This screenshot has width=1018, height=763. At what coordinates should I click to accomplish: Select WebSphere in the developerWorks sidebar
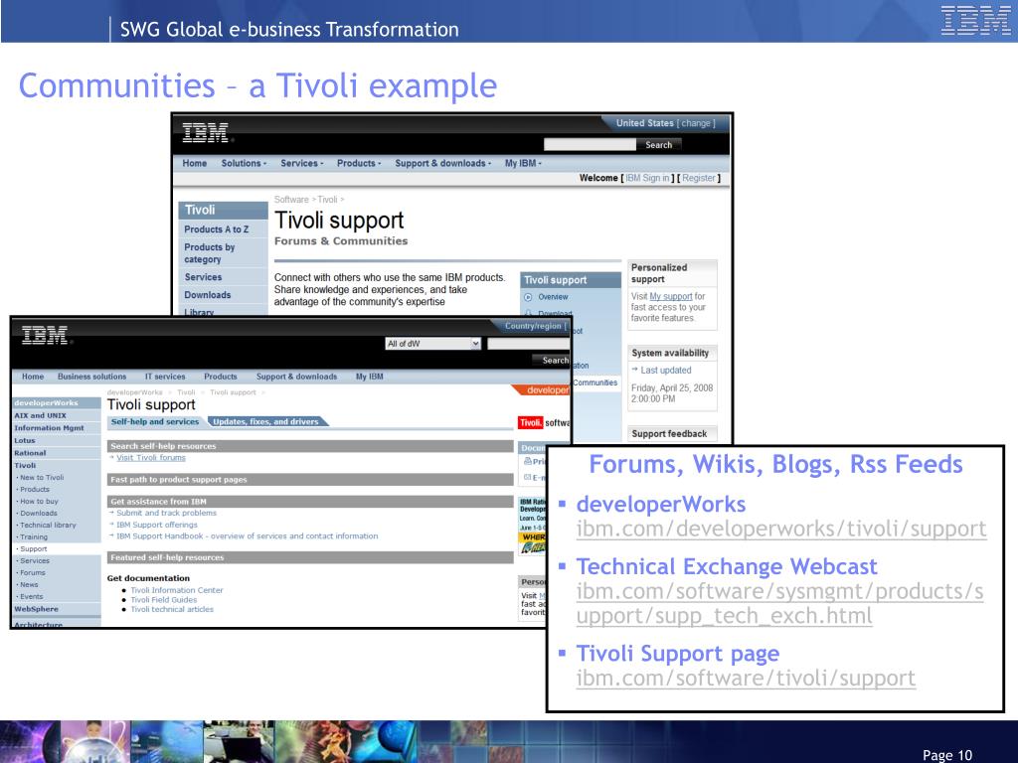(x=37, y=609)
